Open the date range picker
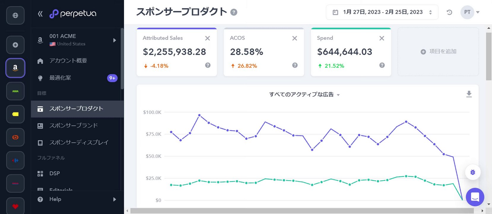 382,12
